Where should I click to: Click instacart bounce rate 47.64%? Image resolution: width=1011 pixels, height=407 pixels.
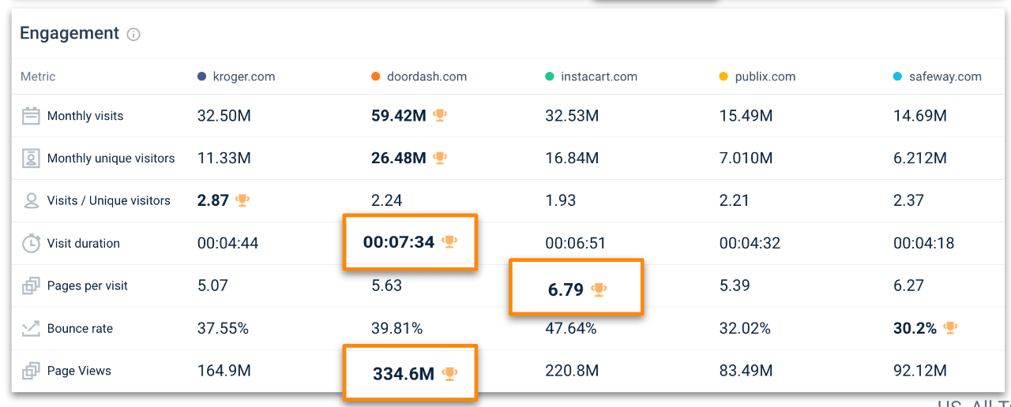point(570,329)
